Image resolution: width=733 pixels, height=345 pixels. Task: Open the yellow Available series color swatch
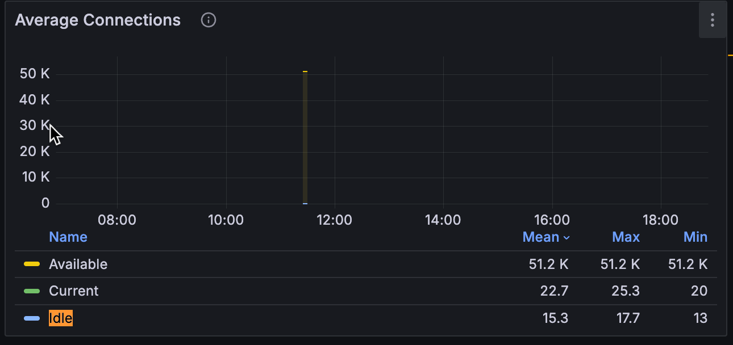[32, 264]
